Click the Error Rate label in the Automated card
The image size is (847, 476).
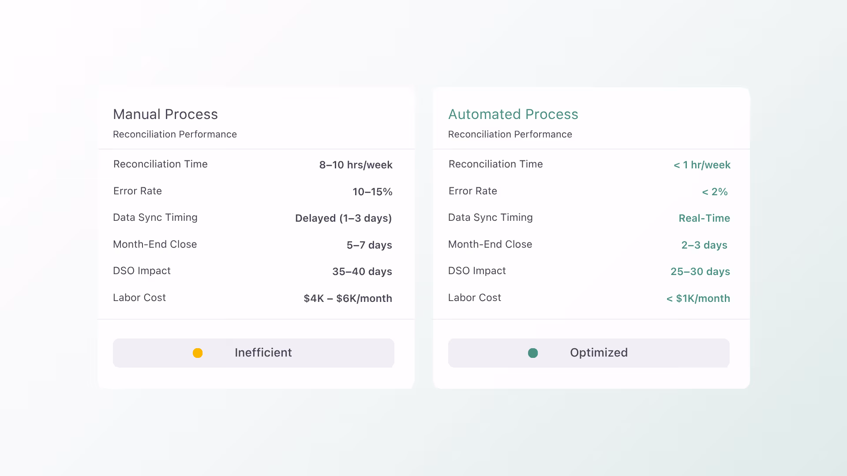[x=473, y=191]
